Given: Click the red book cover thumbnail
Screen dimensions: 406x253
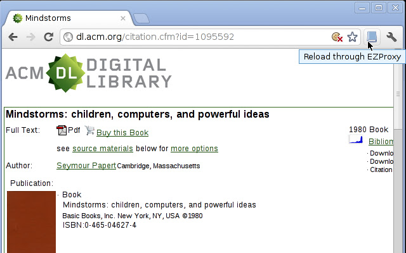Looking at the screenshot, I should point(31,221).
